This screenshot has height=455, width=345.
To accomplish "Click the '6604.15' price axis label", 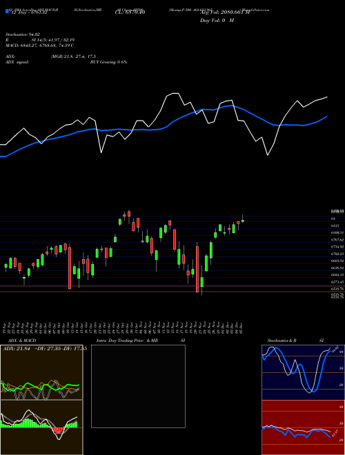I will coord(337,275).
